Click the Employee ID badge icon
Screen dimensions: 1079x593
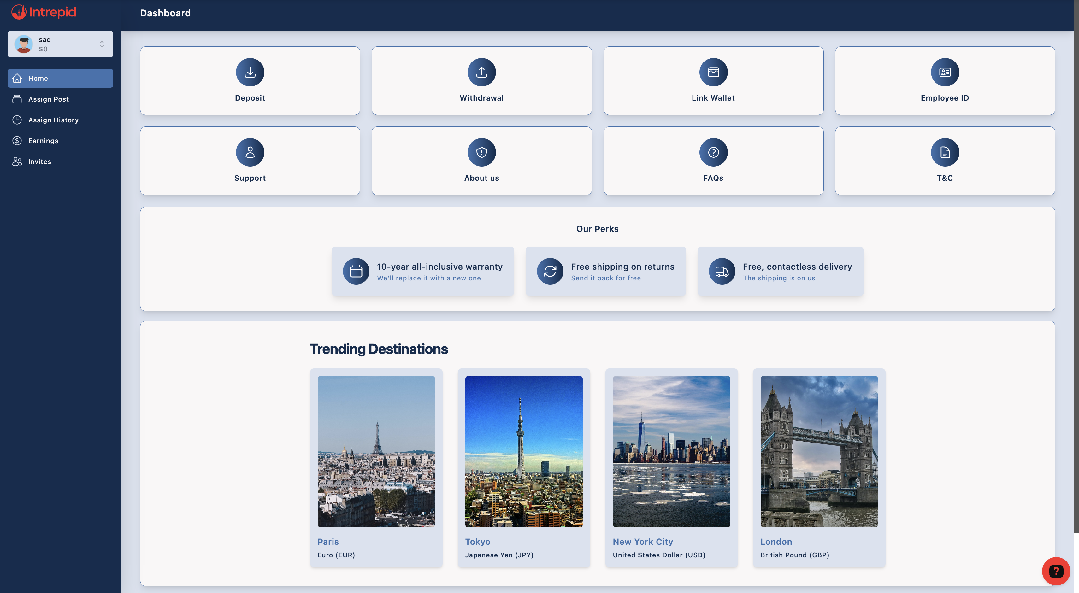point(945,72)
